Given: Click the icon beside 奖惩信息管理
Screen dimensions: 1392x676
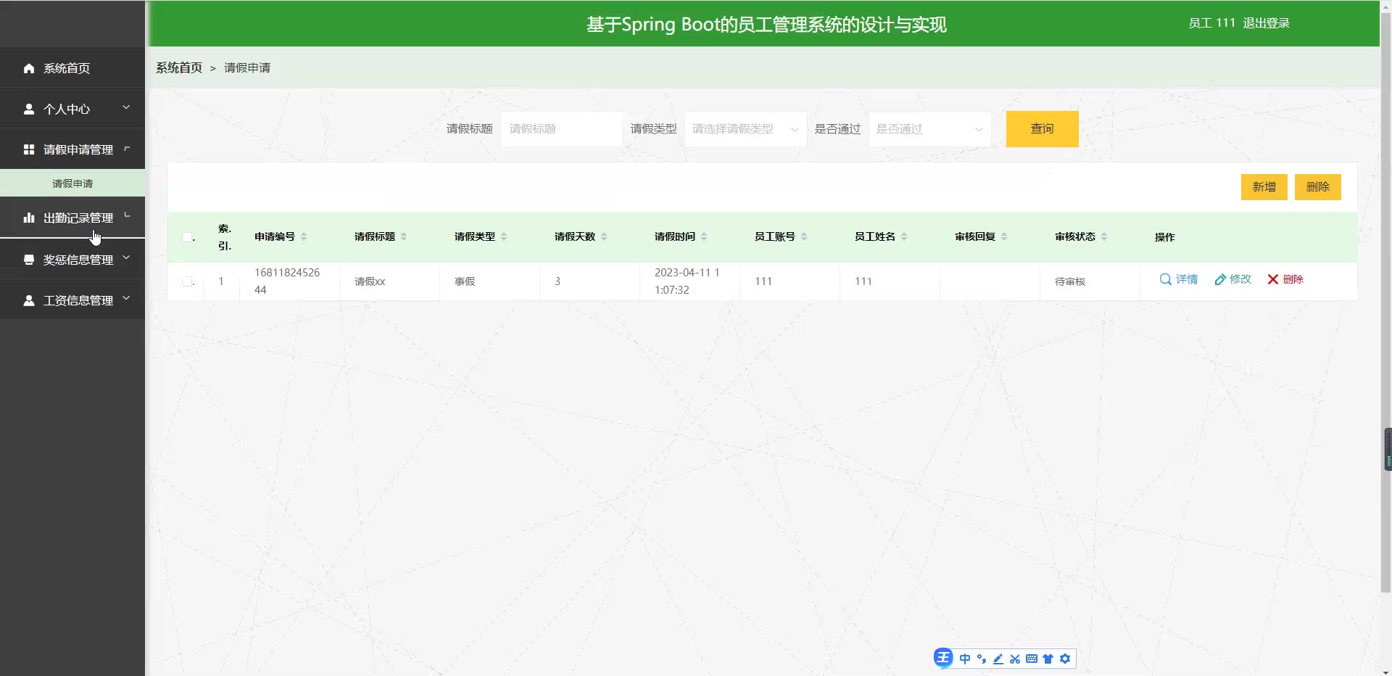Looking at the screenshot, I should [x=29, y=260].
